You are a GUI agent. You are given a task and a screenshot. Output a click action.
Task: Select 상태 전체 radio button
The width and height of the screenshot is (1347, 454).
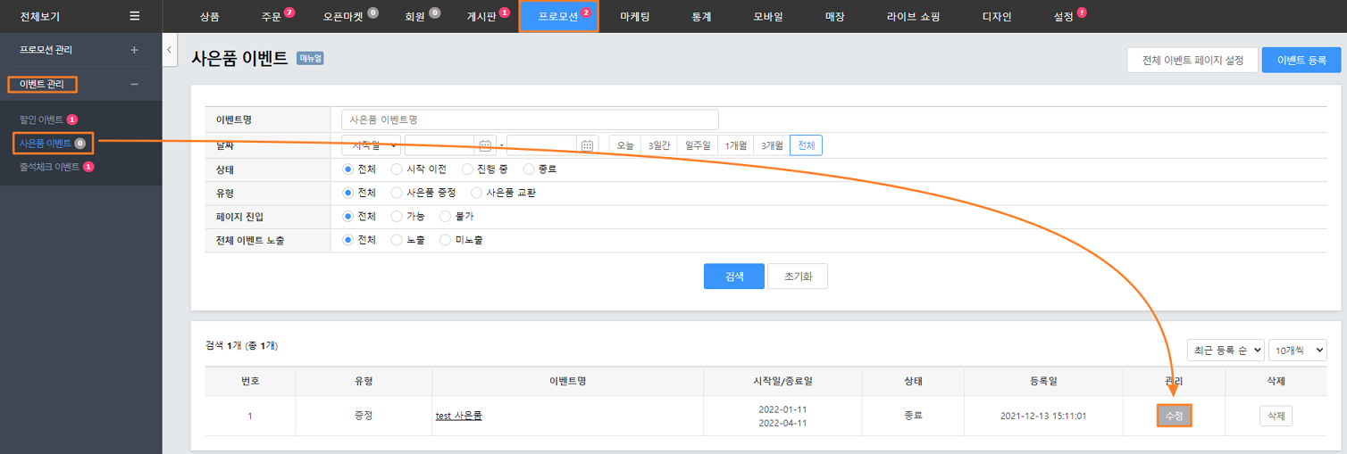tap(348, 169)
